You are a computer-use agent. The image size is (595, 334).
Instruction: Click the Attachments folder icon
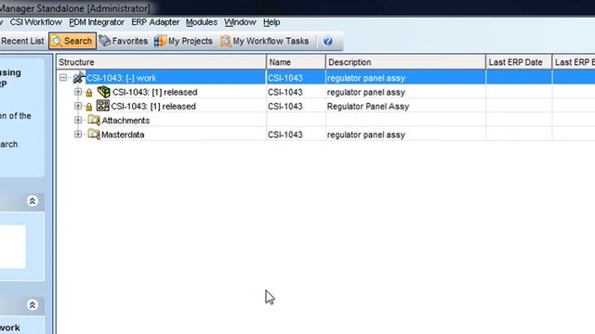pos(94,120)
